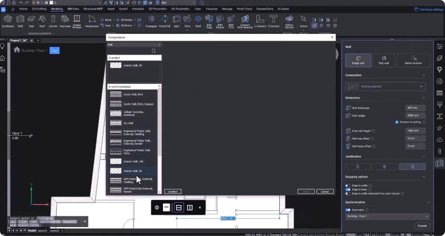Screen dimensions: 445x236
Task: Open the Move tool dropdown arrow
Action: [x=113, y=20]
